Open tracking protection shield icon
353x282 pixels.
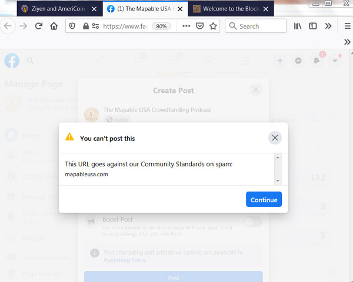tap(72, 26)
